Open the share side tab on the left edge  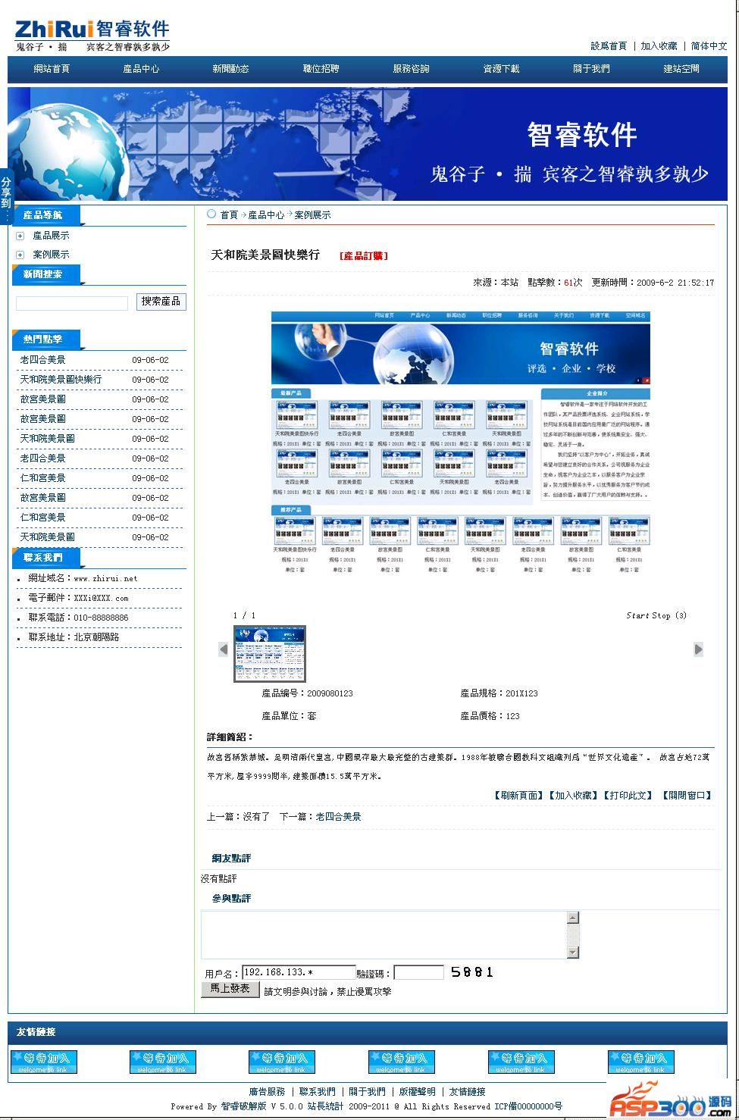pyautogui.click(x=5, y=197)
